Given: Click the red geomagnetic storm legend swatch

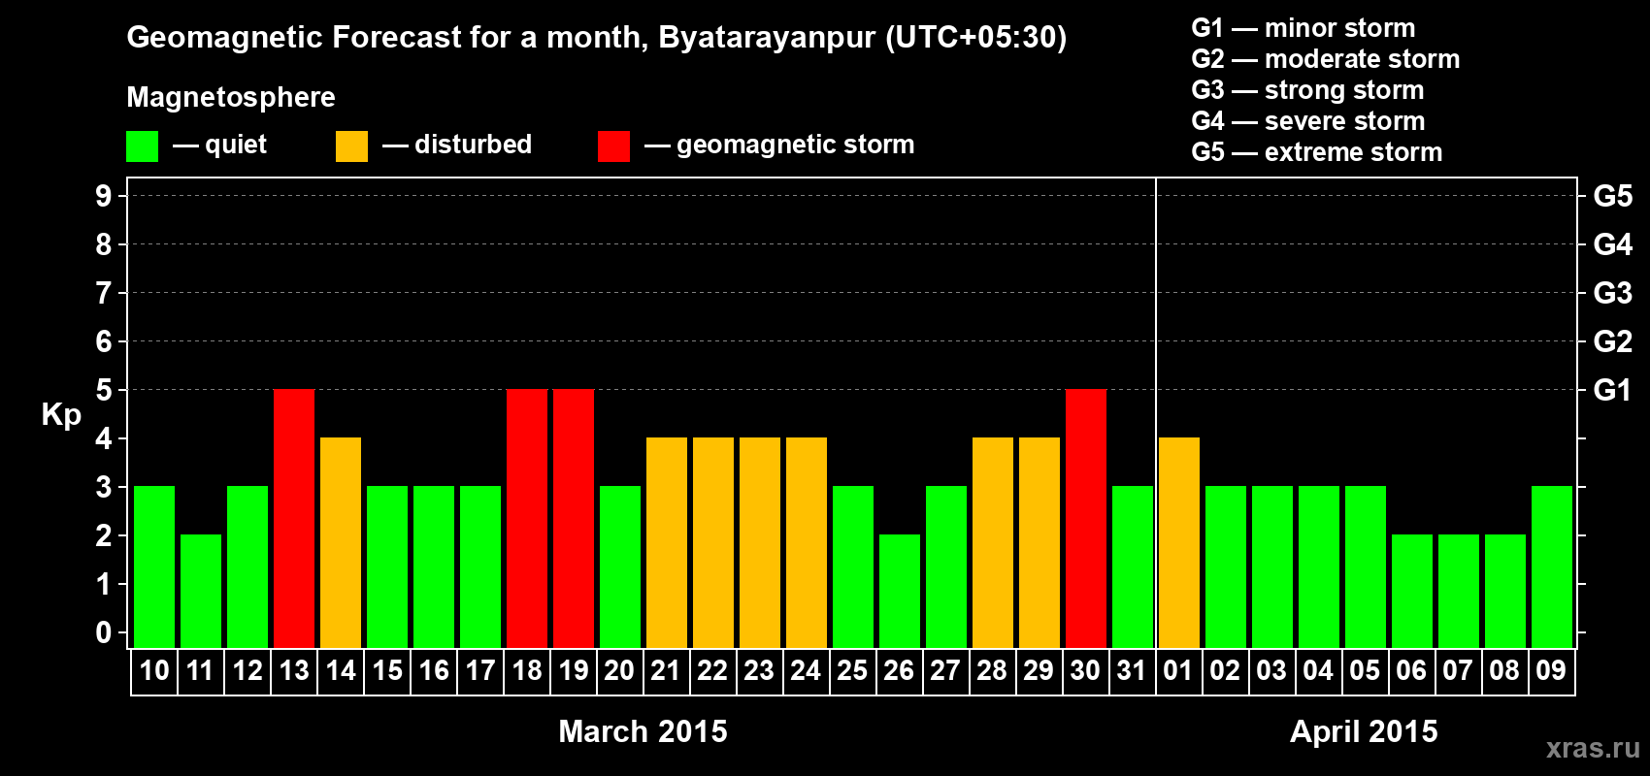Looking at the screenshot, I should point(614,146).
